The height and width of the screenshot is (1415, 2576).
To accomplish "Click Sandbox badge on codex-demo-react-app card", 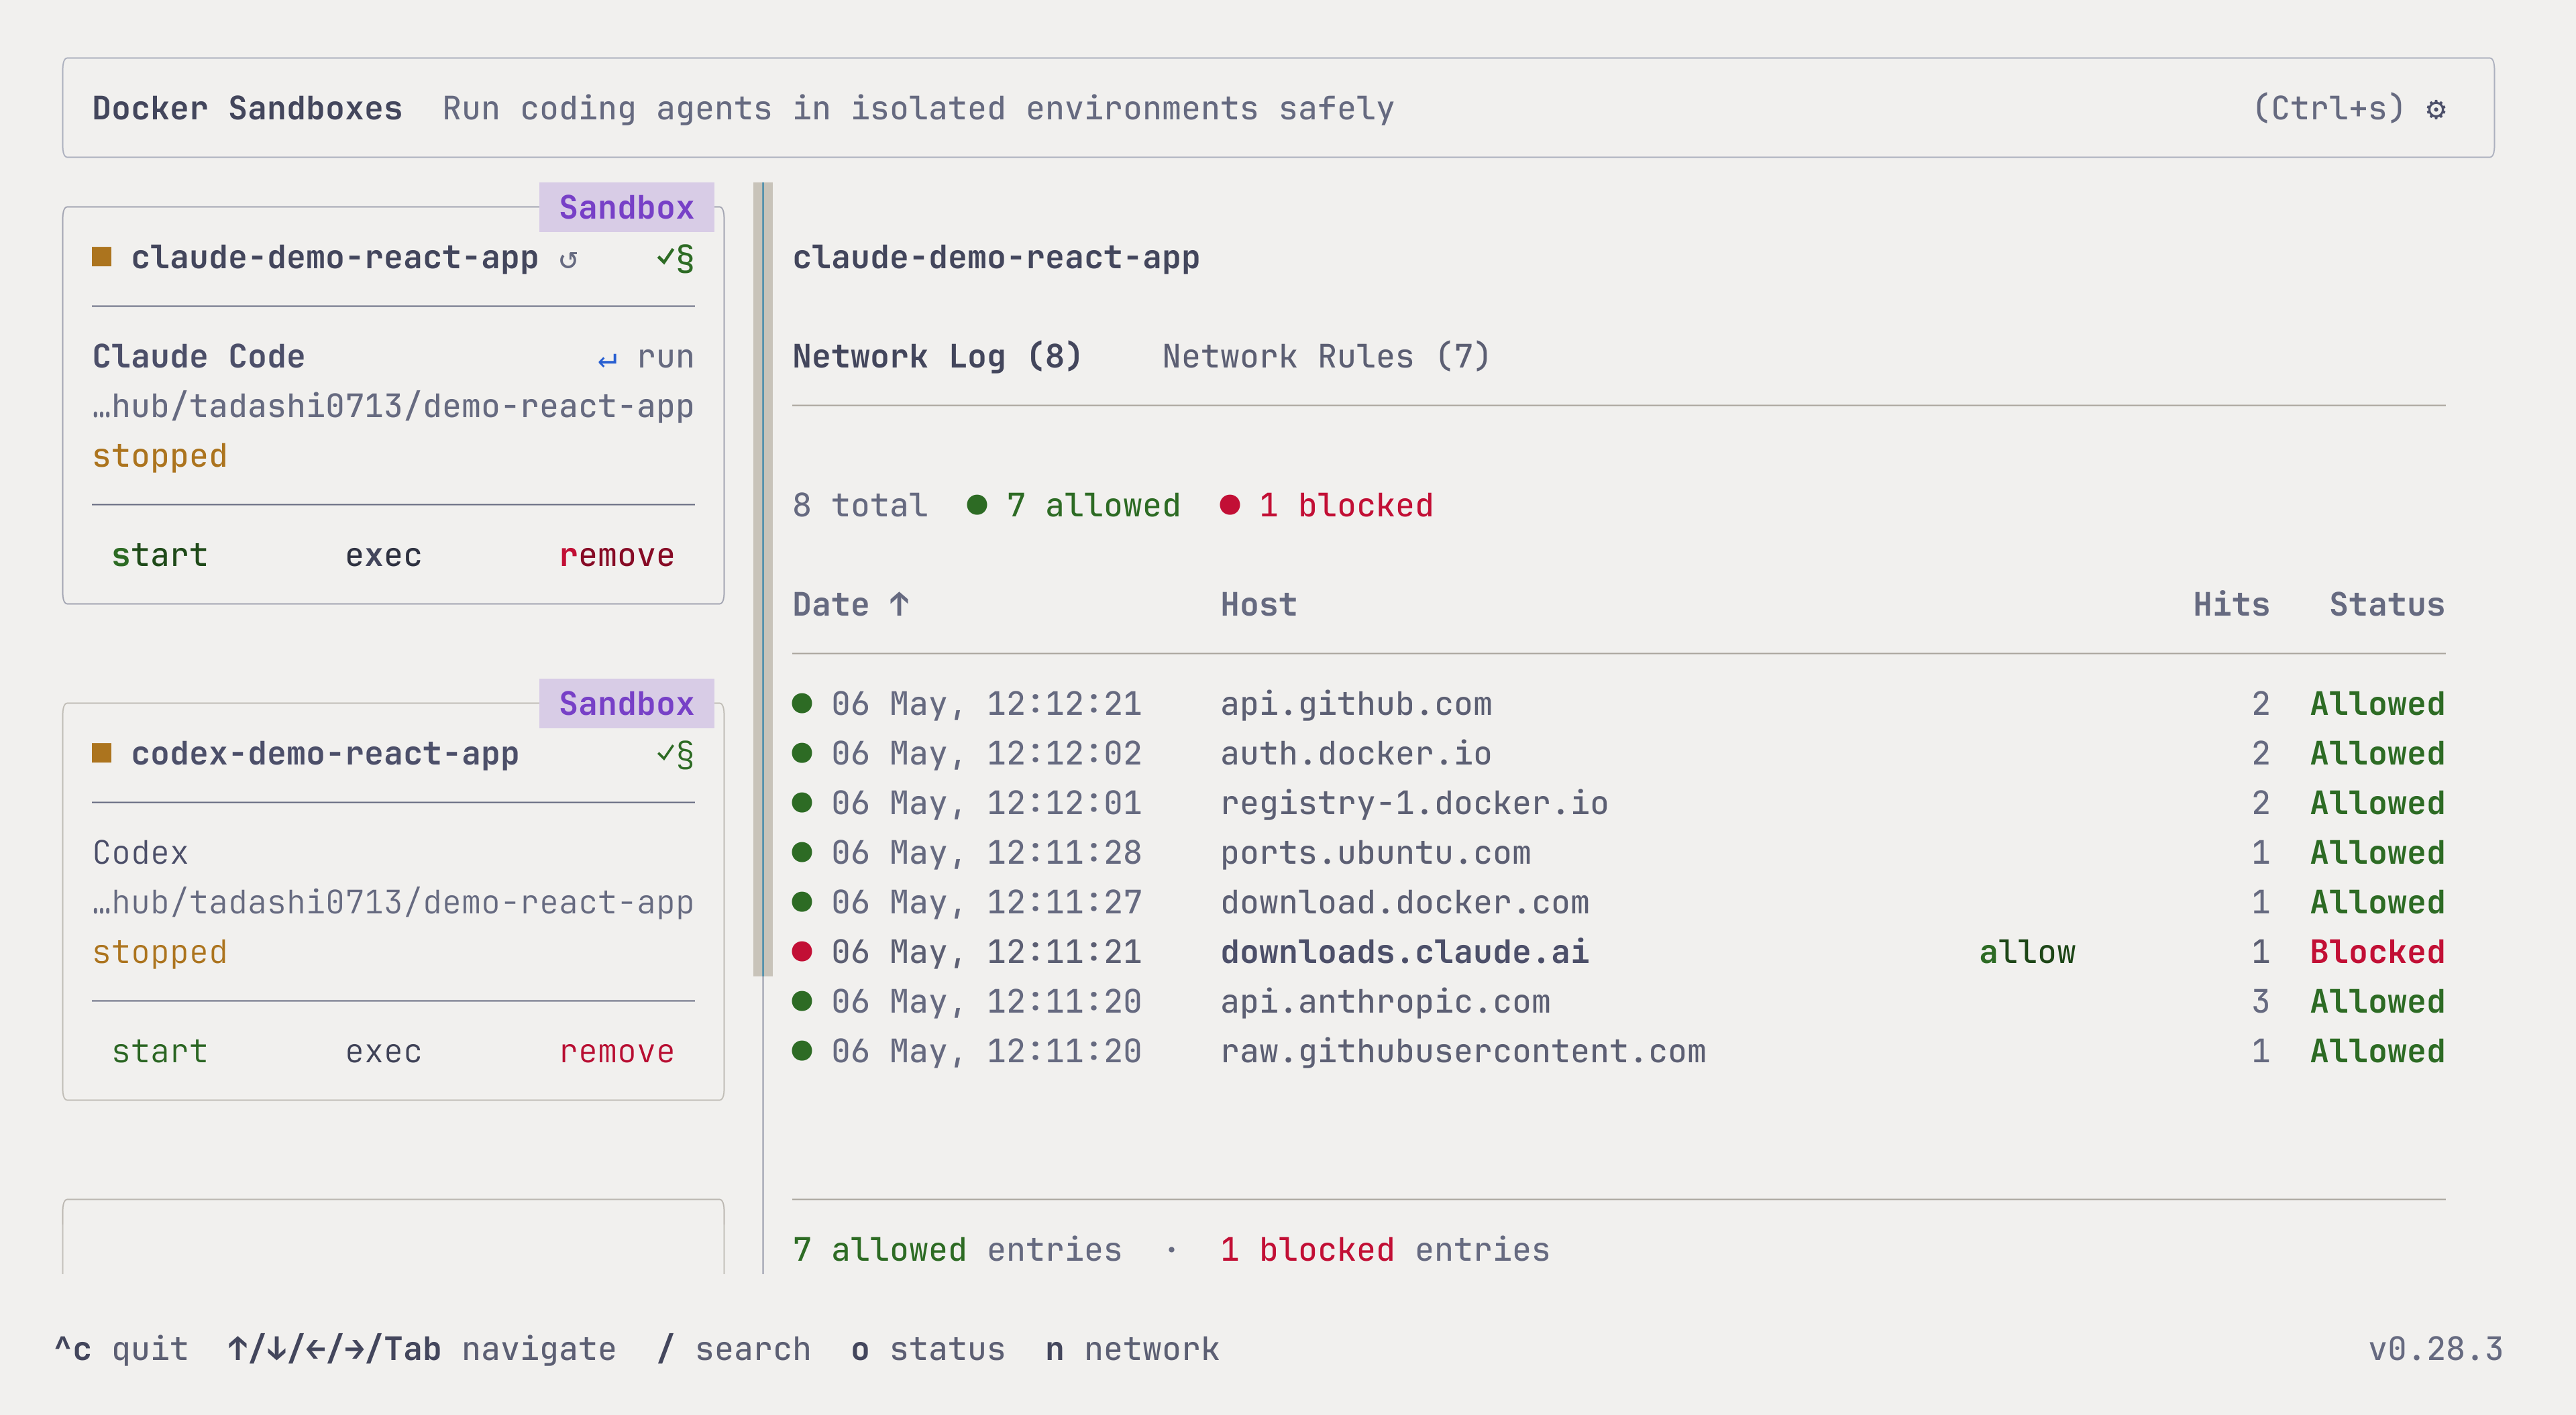I will point(626,703).
